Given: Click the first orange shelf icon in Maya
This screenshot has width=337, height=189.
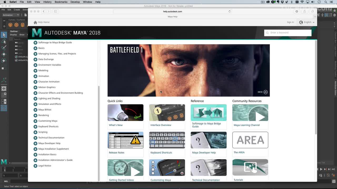Looking at the screenshot, I should pos(10,25).
